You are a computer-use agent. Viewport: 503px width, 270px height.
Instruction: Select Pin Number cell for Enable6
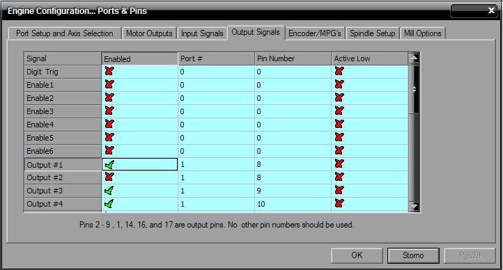293,151
